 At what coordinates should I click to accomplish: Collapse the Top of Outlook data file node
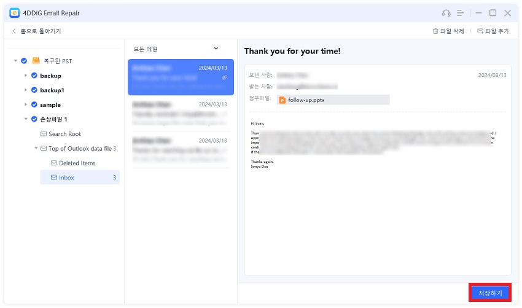pyautogui.click(x=36, y=148)
